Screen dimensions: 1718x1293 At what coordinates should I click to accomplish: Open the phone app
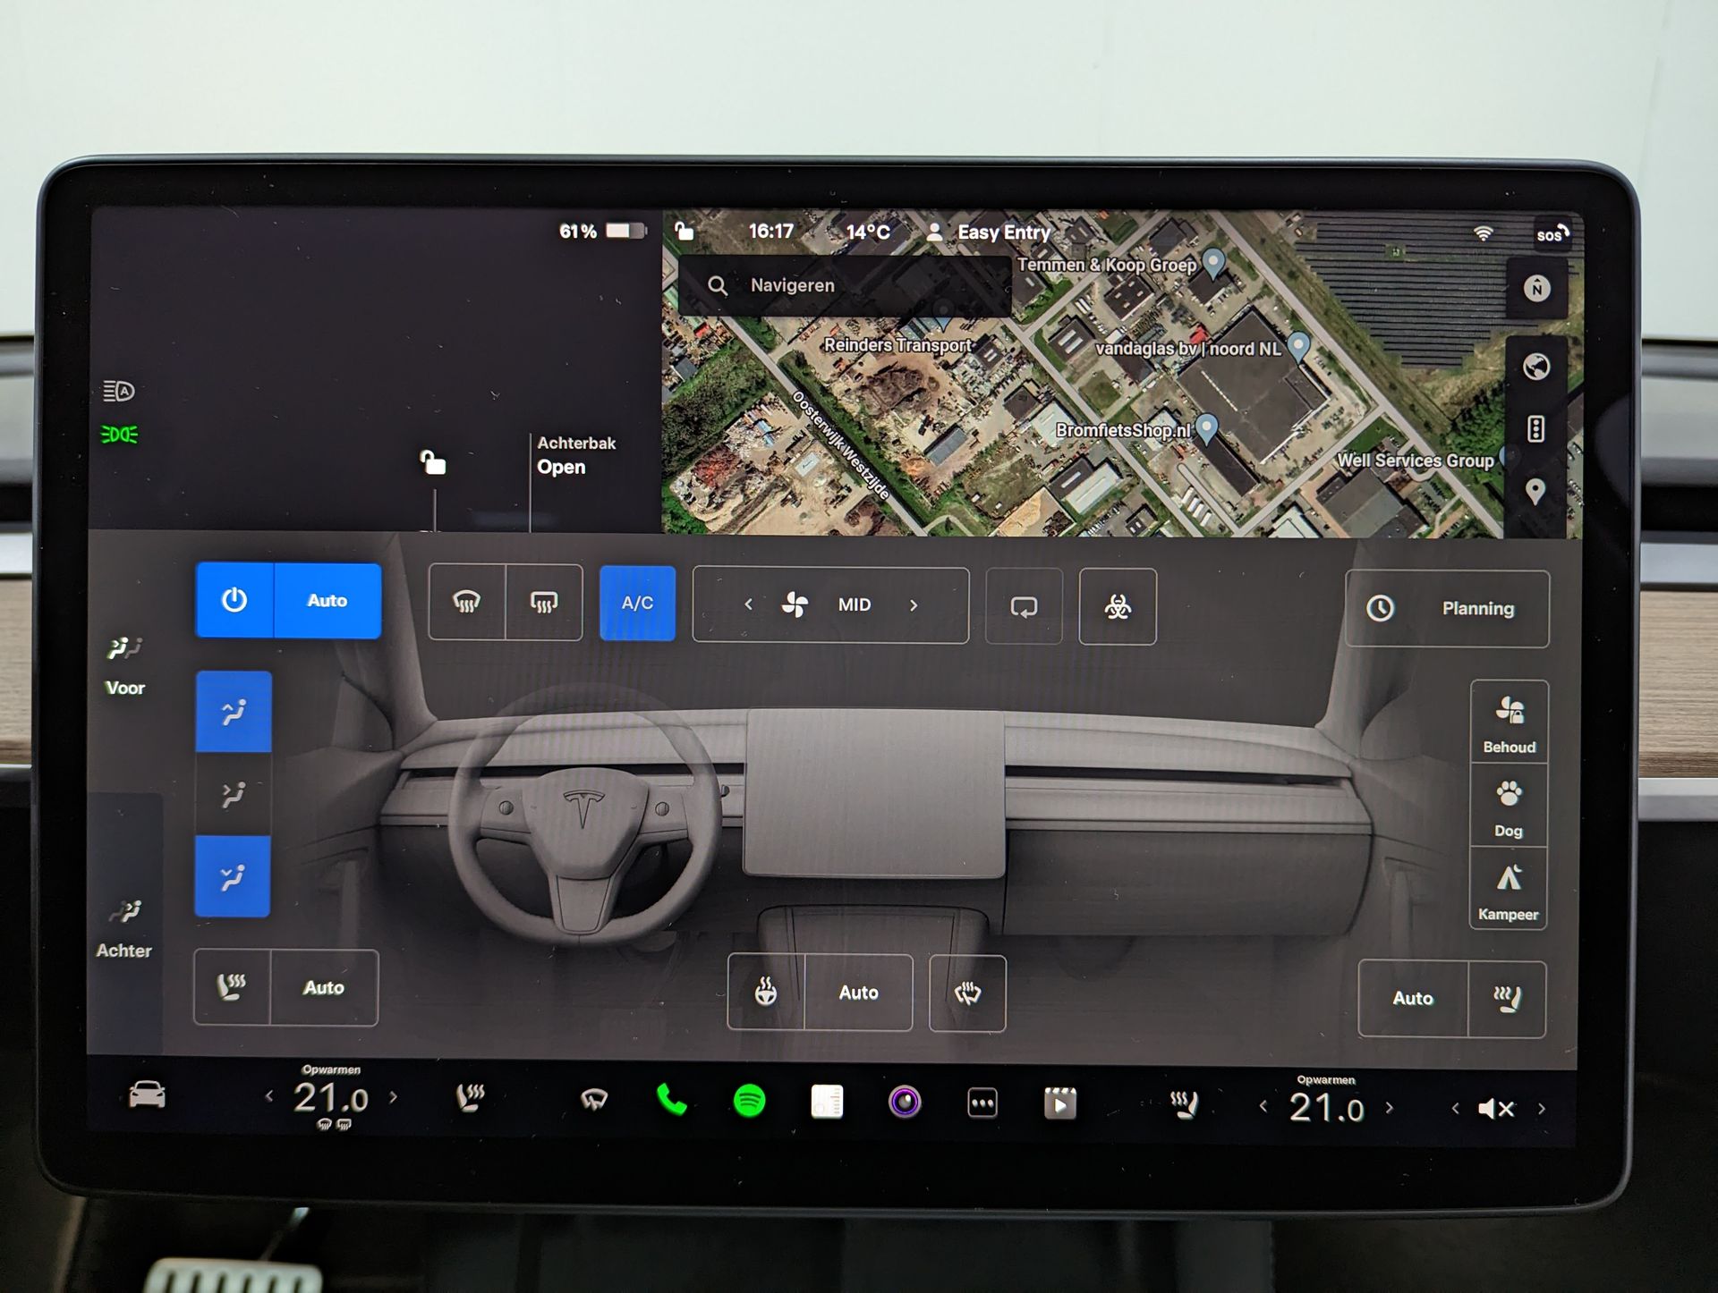pyautogui.click(x=671, y=1100)
